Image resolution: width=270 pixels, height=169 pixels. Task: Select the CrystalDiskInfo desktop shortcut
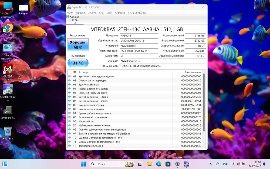point(8,93)
